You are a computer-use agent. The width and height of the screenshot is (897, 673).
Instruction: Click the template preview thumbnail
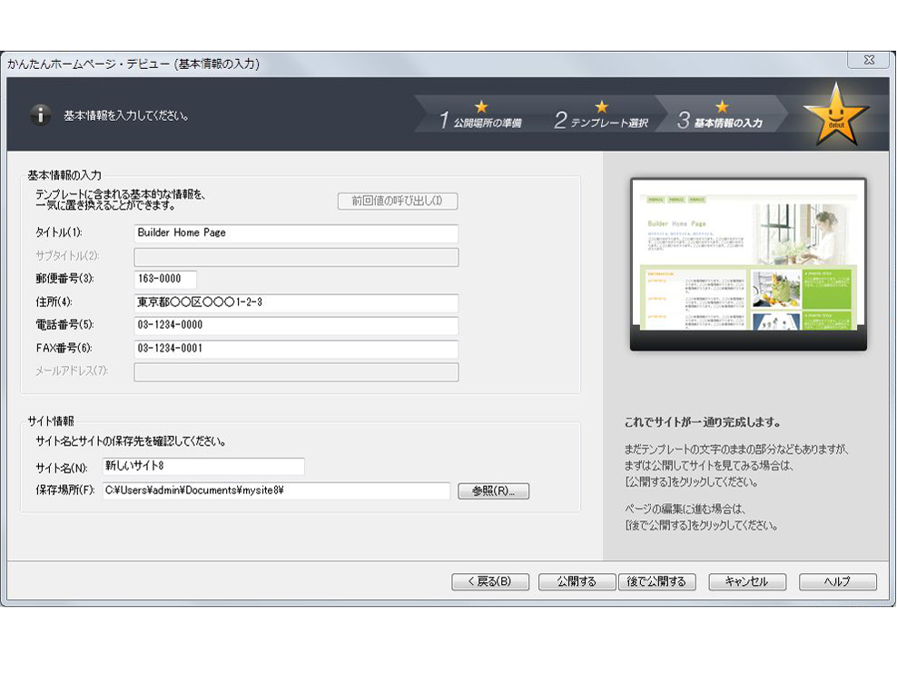748,264
